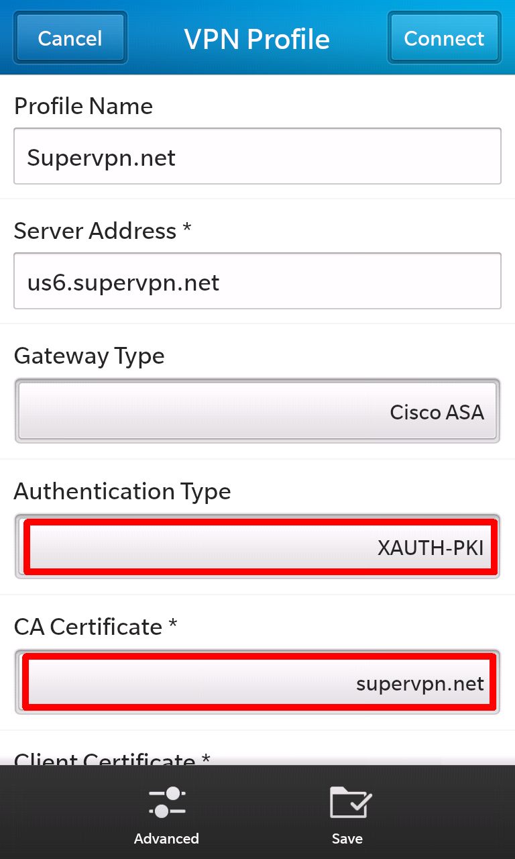Open the CA Certificate selector
This screenshot has width=515, height=859.
(257, 682)
